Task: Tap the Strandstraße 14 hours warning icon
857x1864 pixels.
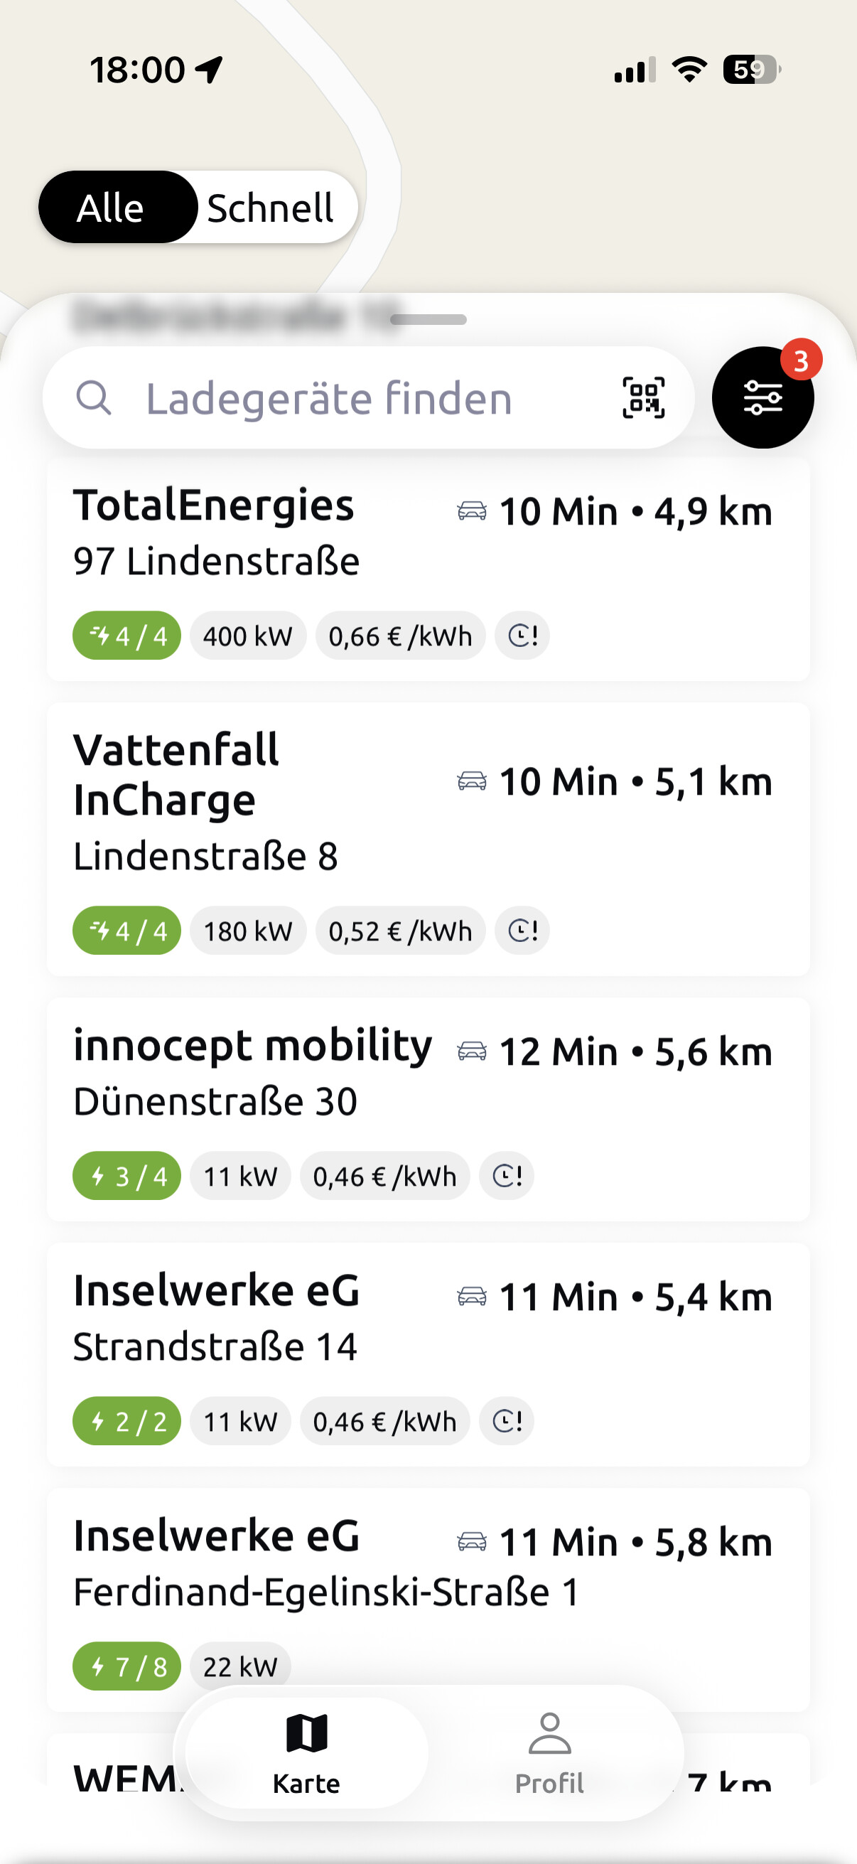Action: pos(506,1421)
